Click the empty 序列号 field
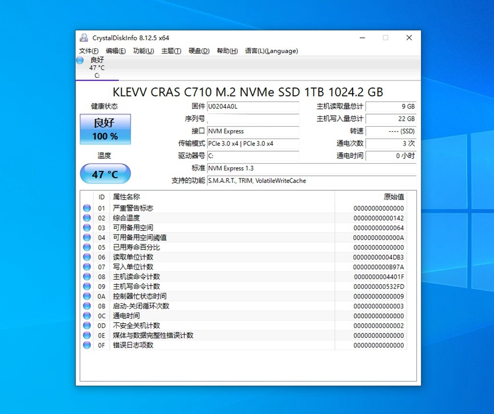494x414 pixels. (253, 119)
